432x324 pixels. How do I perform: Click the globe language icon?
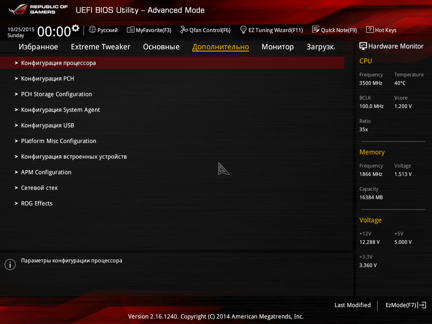(x=92, y=30)
